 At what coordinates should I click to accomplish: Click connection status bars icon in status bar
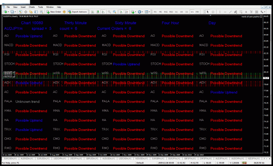click(245, 163)
